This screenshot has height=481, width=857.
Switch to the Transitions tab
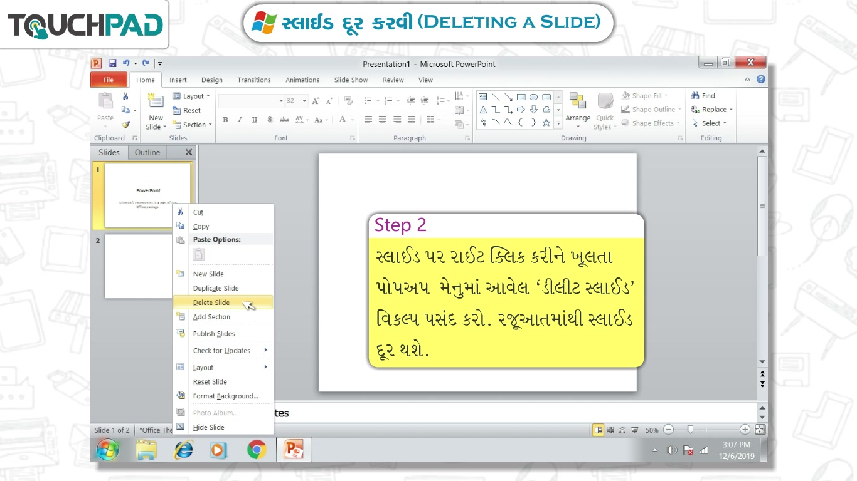pyautogui.click(x=254, y=80)
